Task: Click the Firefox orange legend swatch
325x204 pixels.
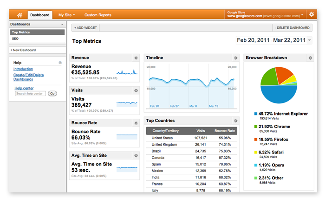Action: (256, 139)
